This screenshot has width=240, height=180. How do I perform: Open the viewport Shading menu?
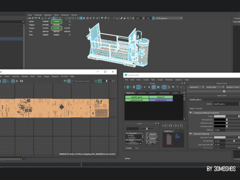point(38,15)
